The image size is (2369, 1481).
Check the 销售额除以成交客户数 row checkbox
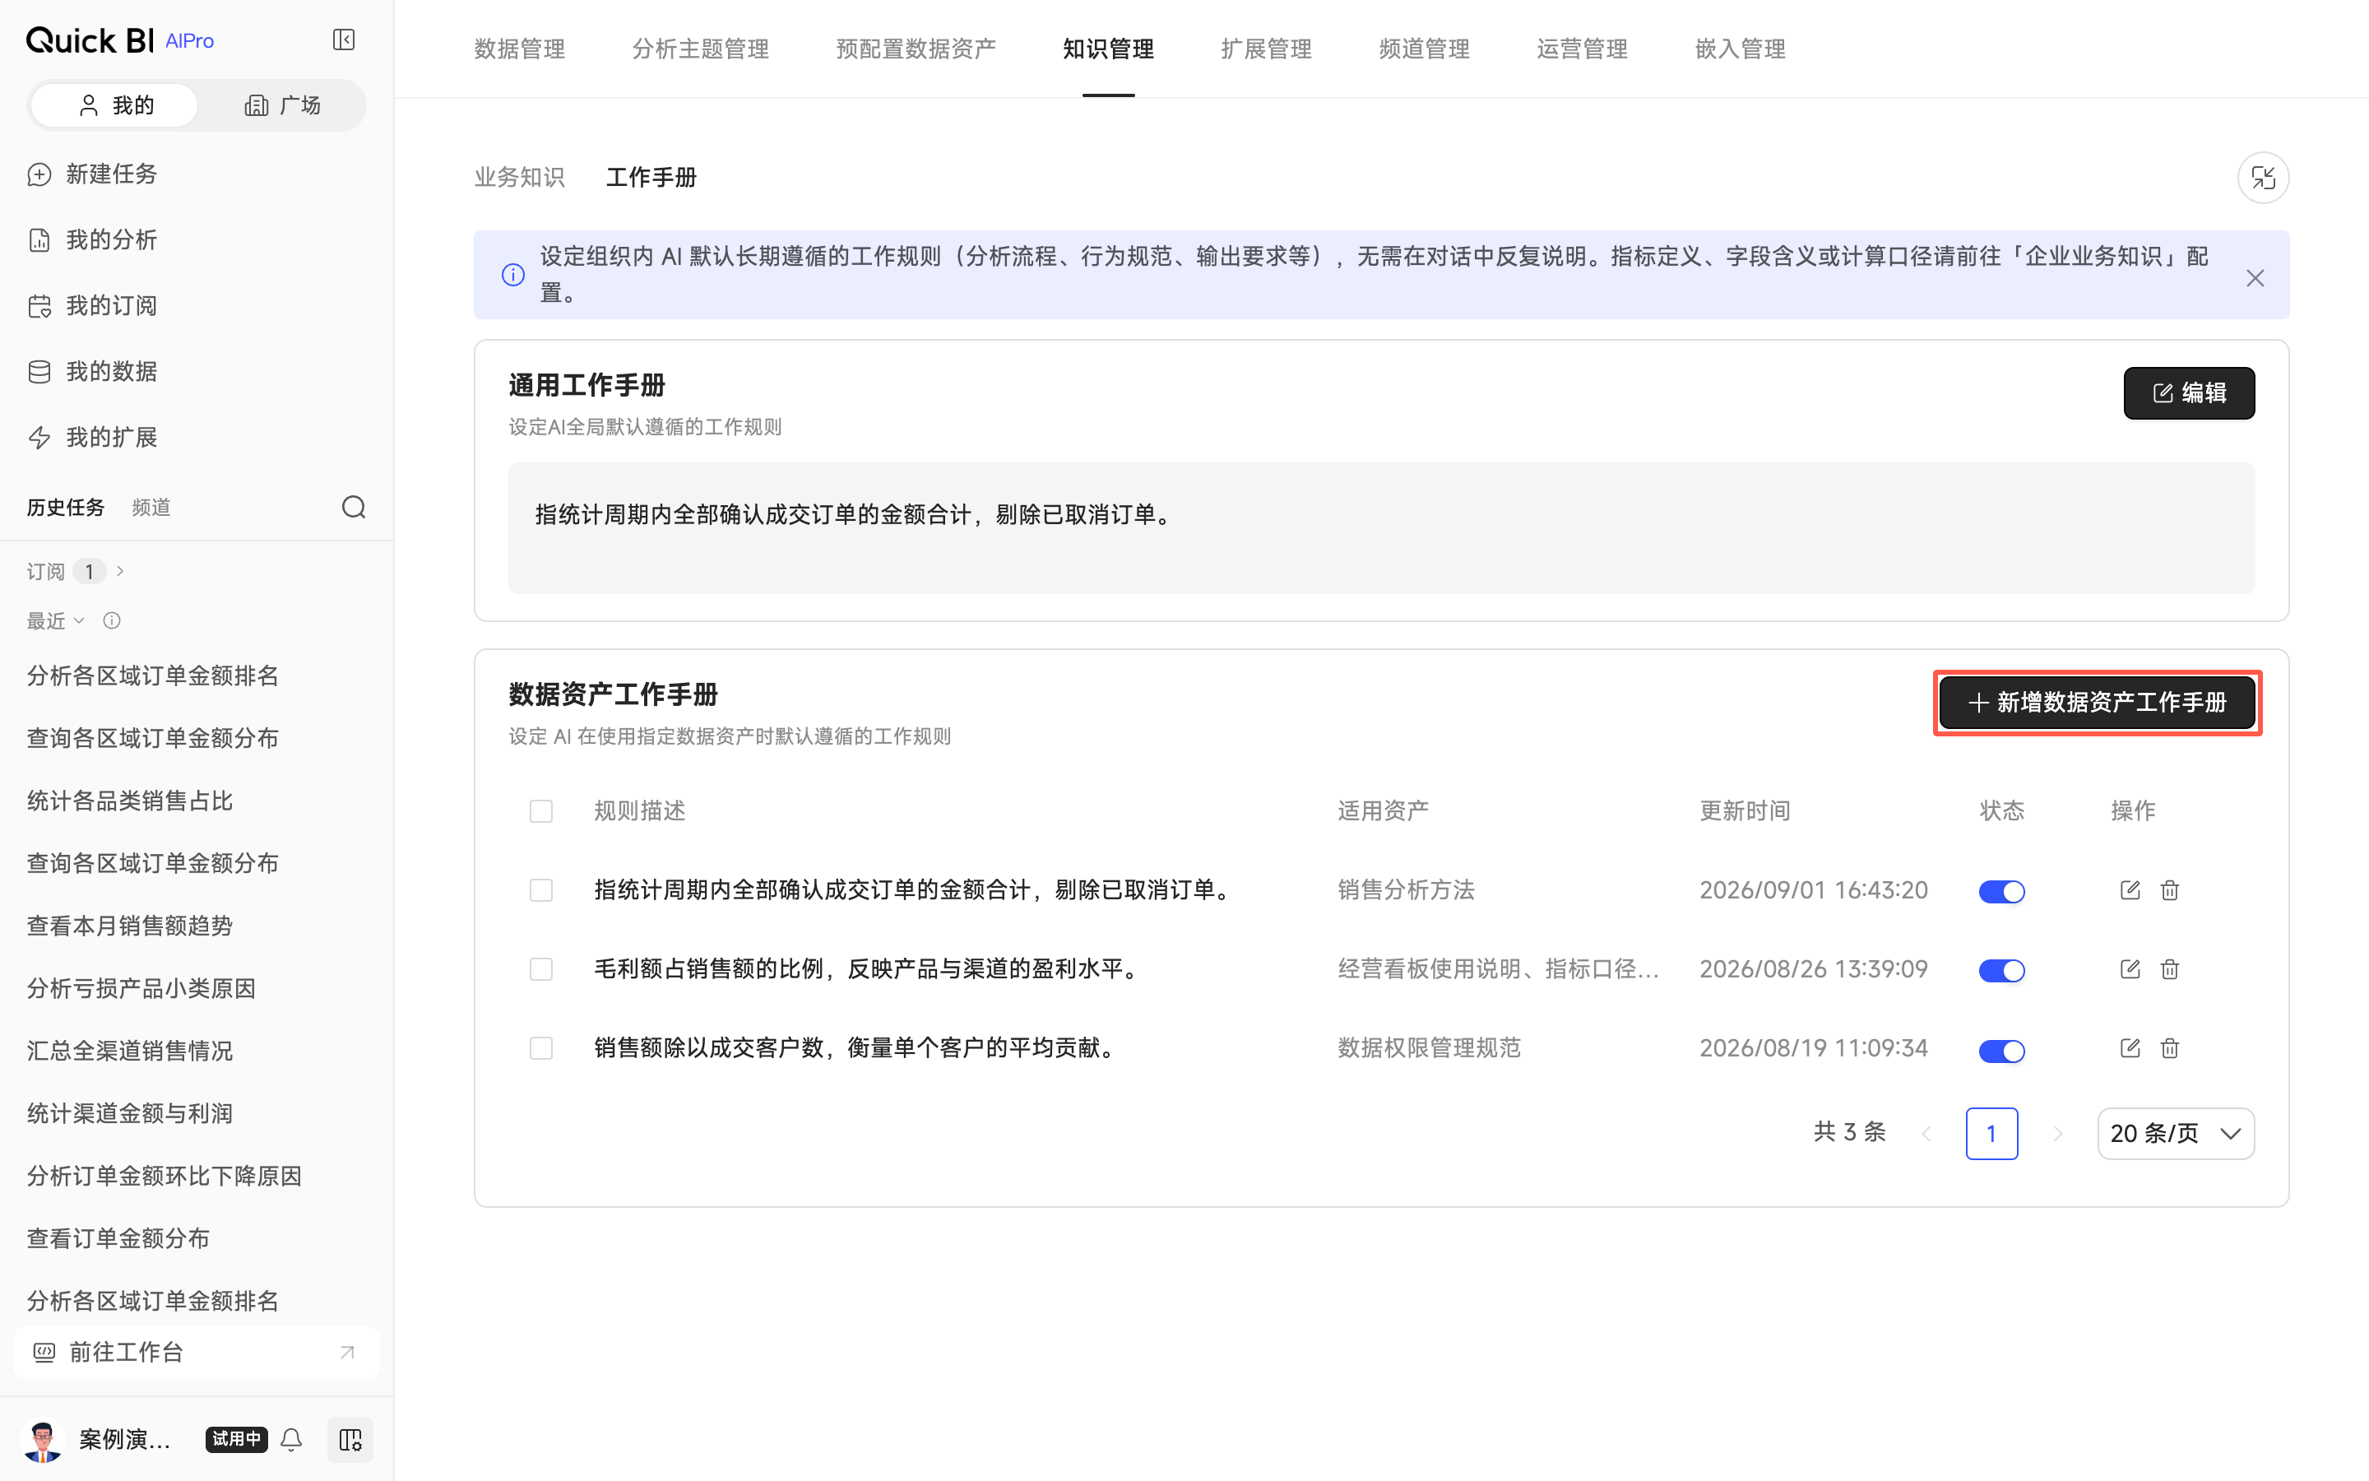[540, 1048]
